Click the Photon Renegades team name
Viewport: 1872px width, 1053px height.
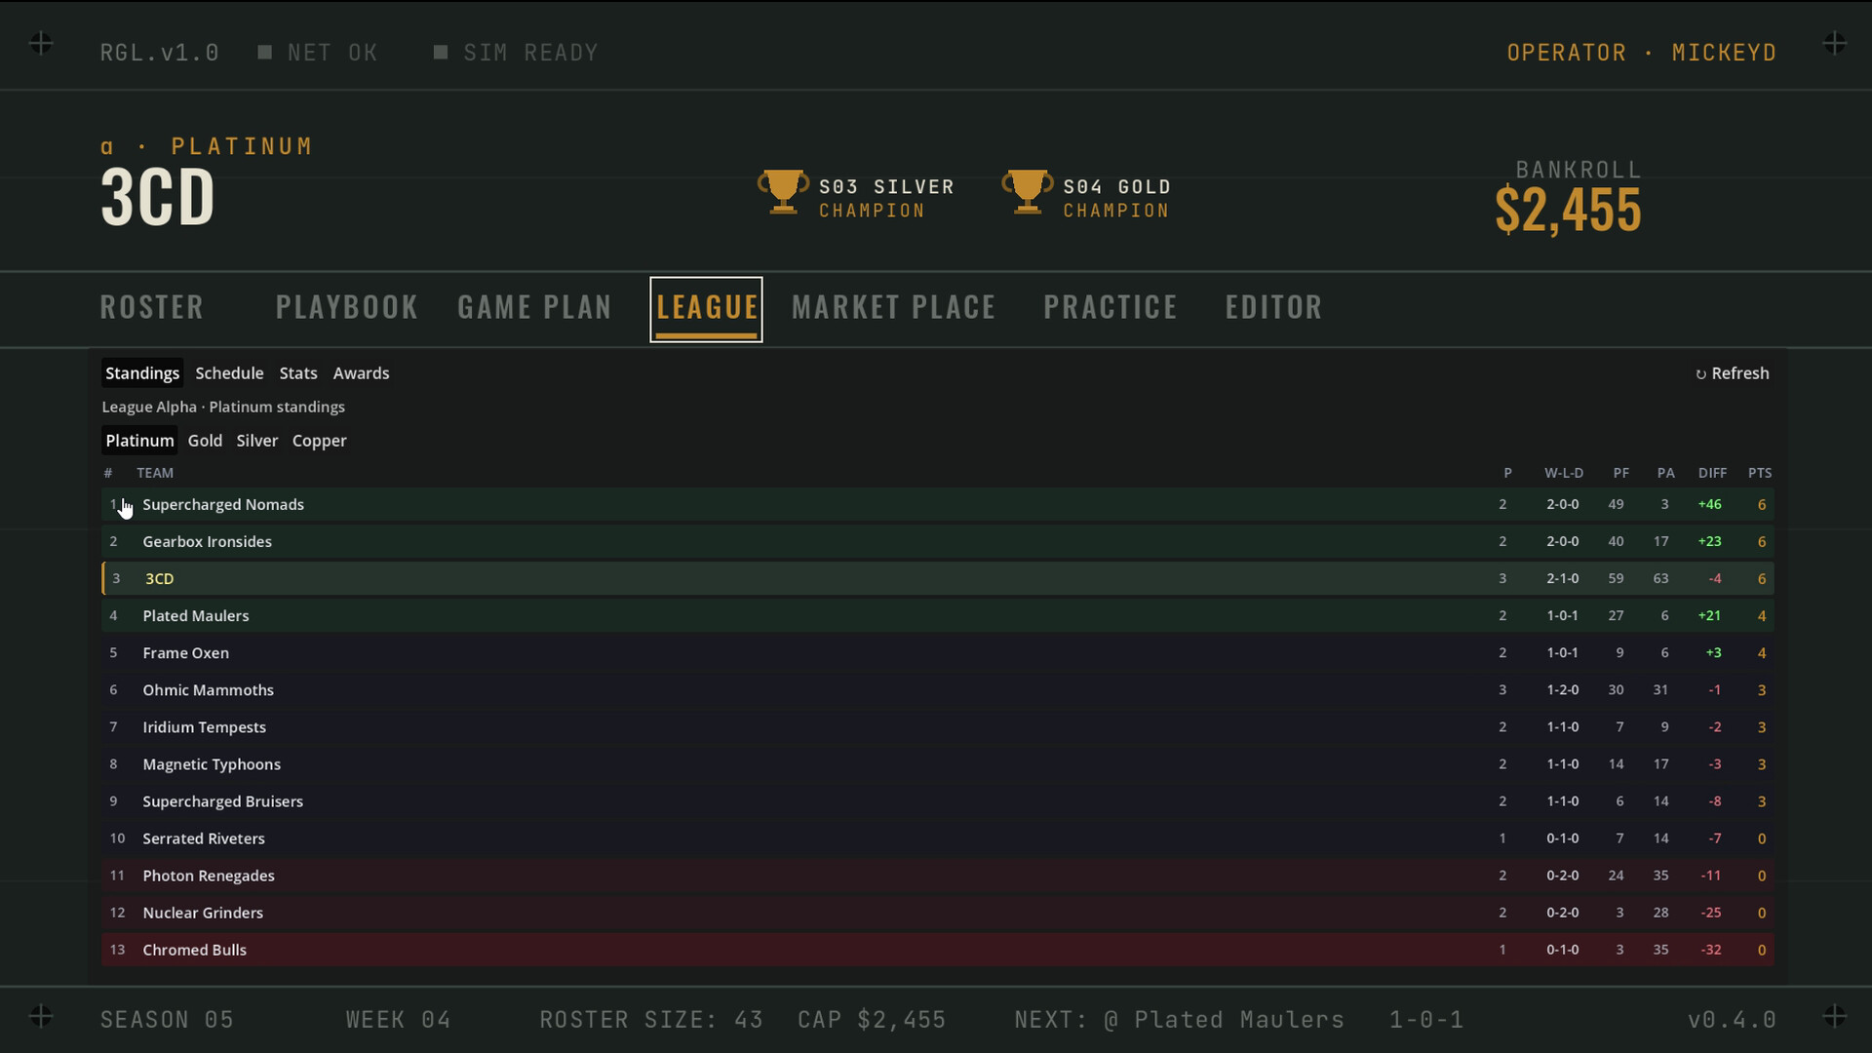(x=209, y=876)
